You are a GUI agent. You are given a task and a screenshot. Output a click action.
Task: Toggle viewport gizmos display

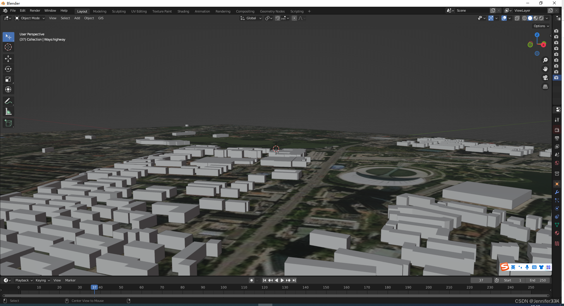(491, 18)
